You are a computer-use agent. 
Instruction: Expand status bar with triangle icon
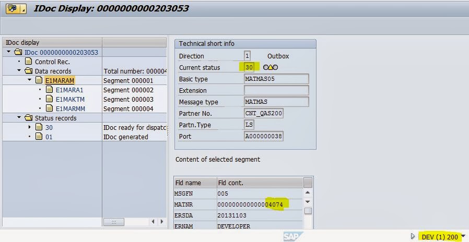pyautogui.click(x=413, y=237)
